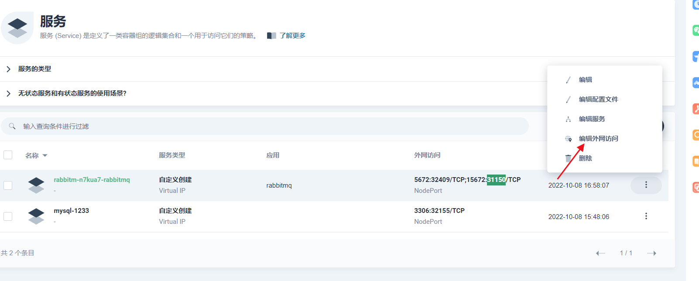
Task: Click the search magnifier icon
Action: coord(12,126)
